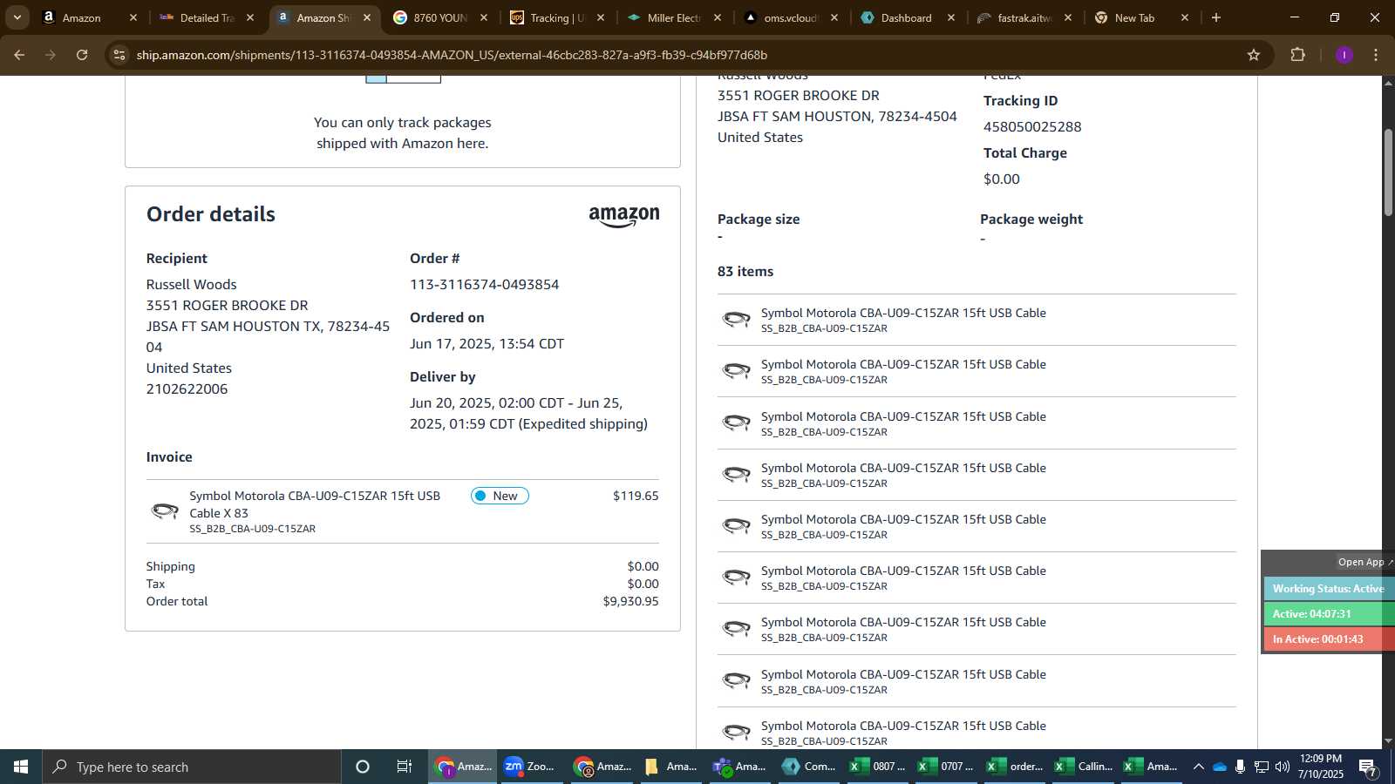This screenshot has width=1395, height=784.
Task: Click the taskbar search box
Action: 192,767
